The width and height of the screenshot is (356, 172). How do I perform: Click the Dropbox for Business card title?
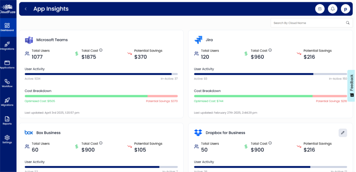(225, 133)
